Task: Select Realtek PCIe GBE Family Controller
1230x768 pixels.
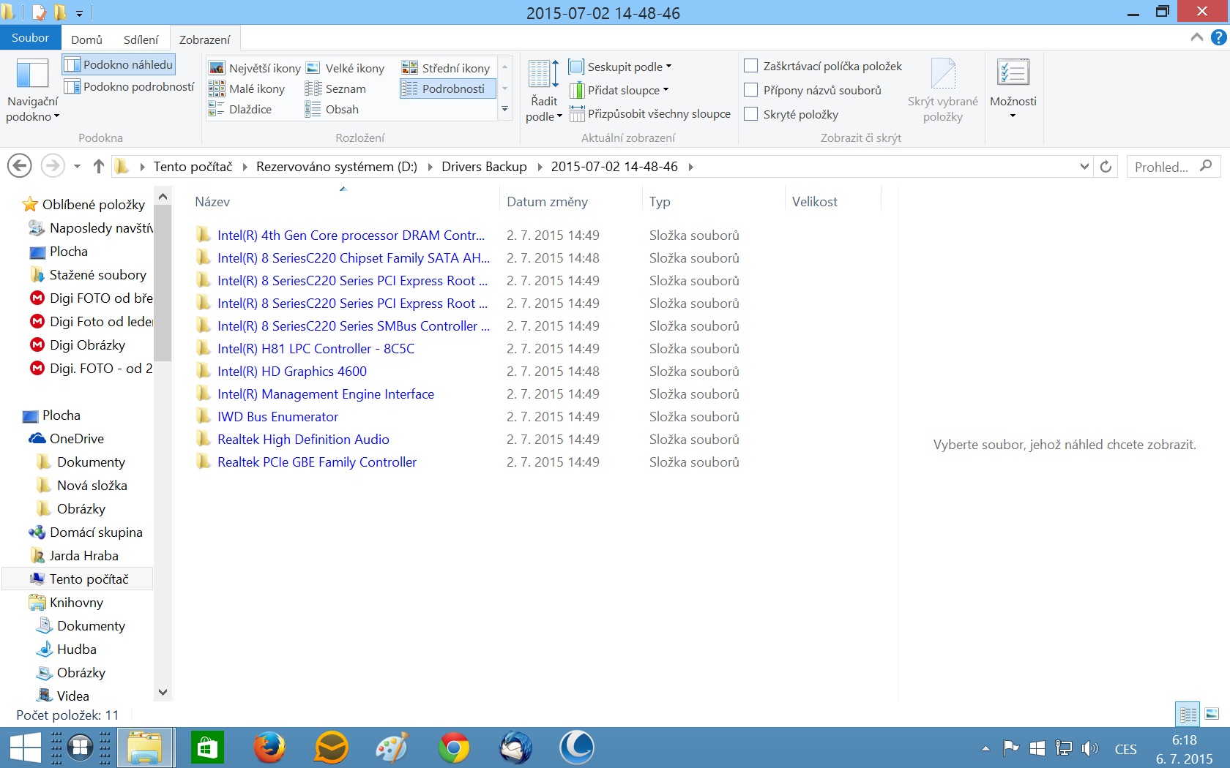Action: pos(317,462)
